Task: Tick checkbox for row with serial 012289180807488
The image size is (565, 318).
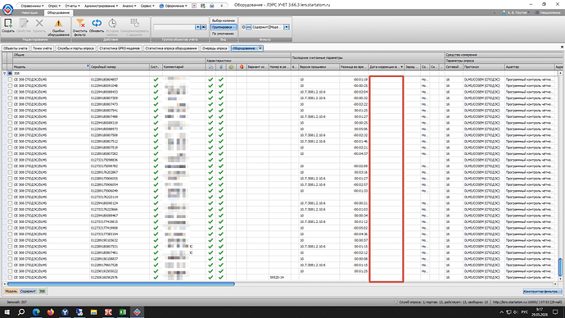Action: coord(10,116)
